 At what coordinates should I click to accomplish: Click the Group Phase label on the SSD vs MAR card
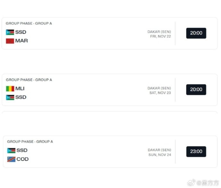click(x=29, y=23)
